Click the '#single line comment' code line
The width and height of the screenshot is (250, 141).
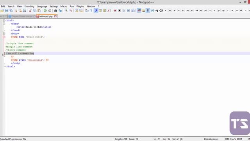(19, 47)
